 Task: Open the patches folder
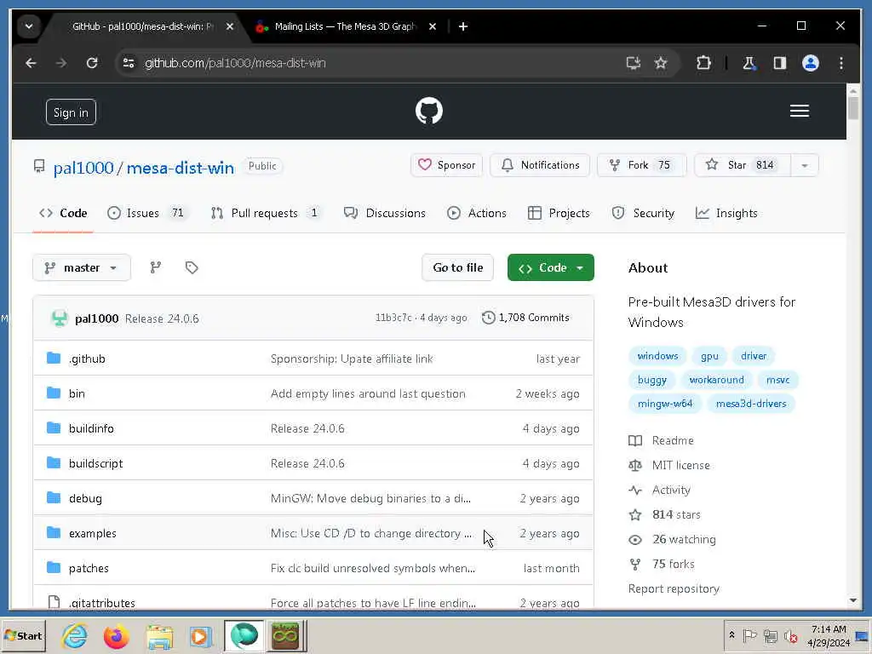pos(89,568)
